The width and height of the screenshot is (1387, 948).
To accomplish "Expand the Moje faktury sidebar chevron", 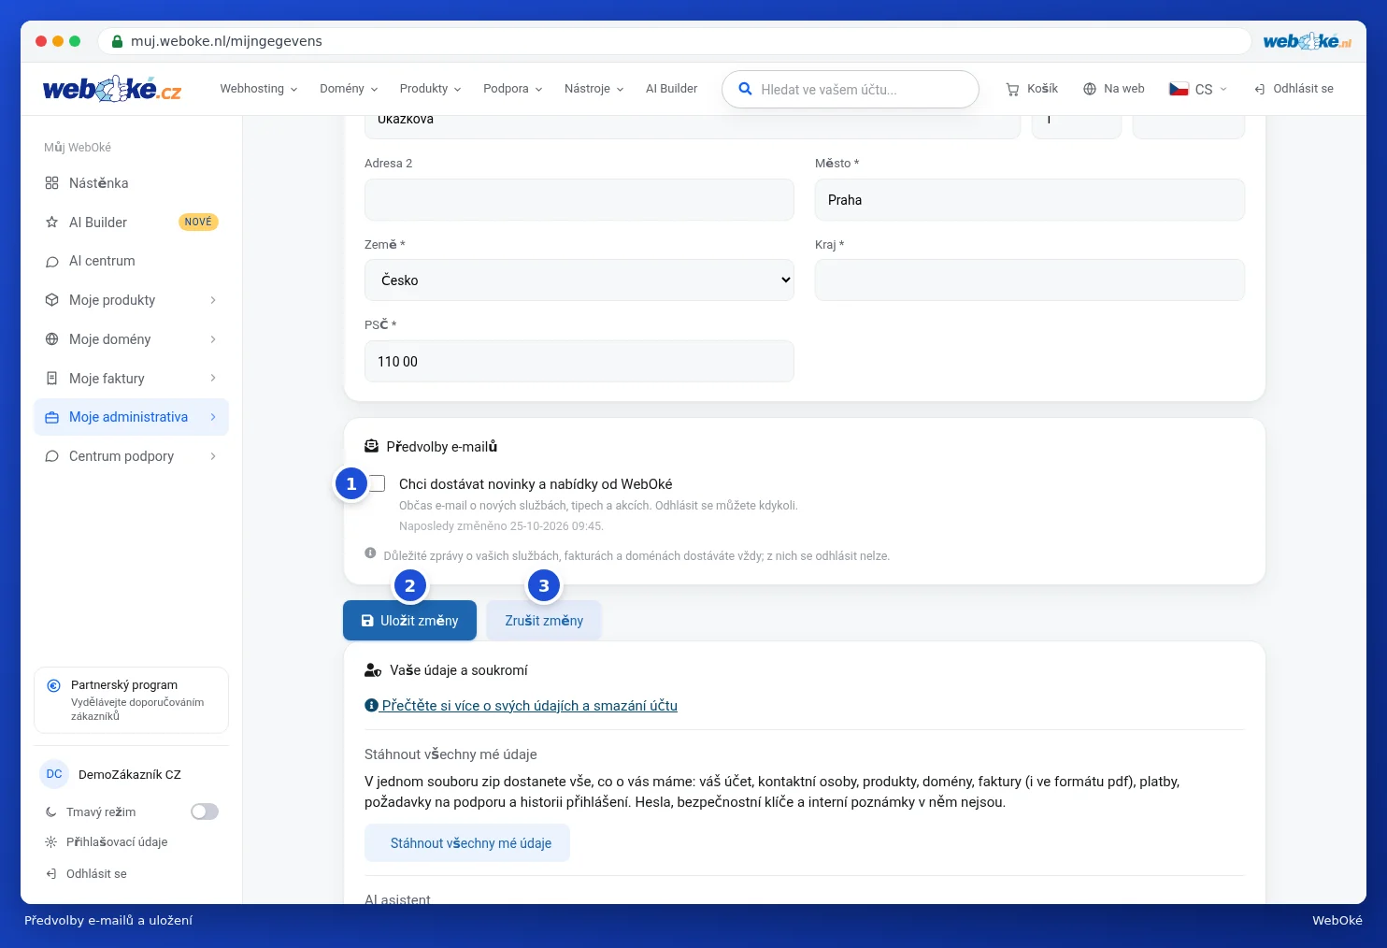I will (213, 379).
